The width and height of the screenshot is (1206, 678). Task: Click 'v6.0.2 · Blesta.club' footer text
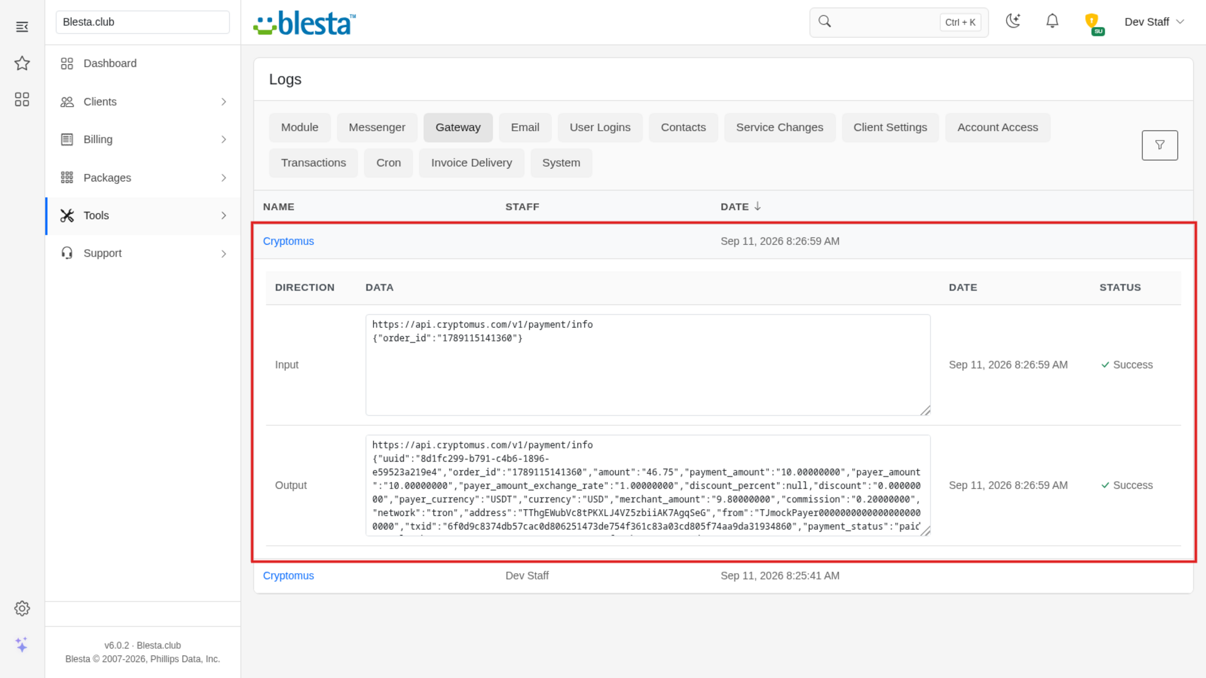143,645
